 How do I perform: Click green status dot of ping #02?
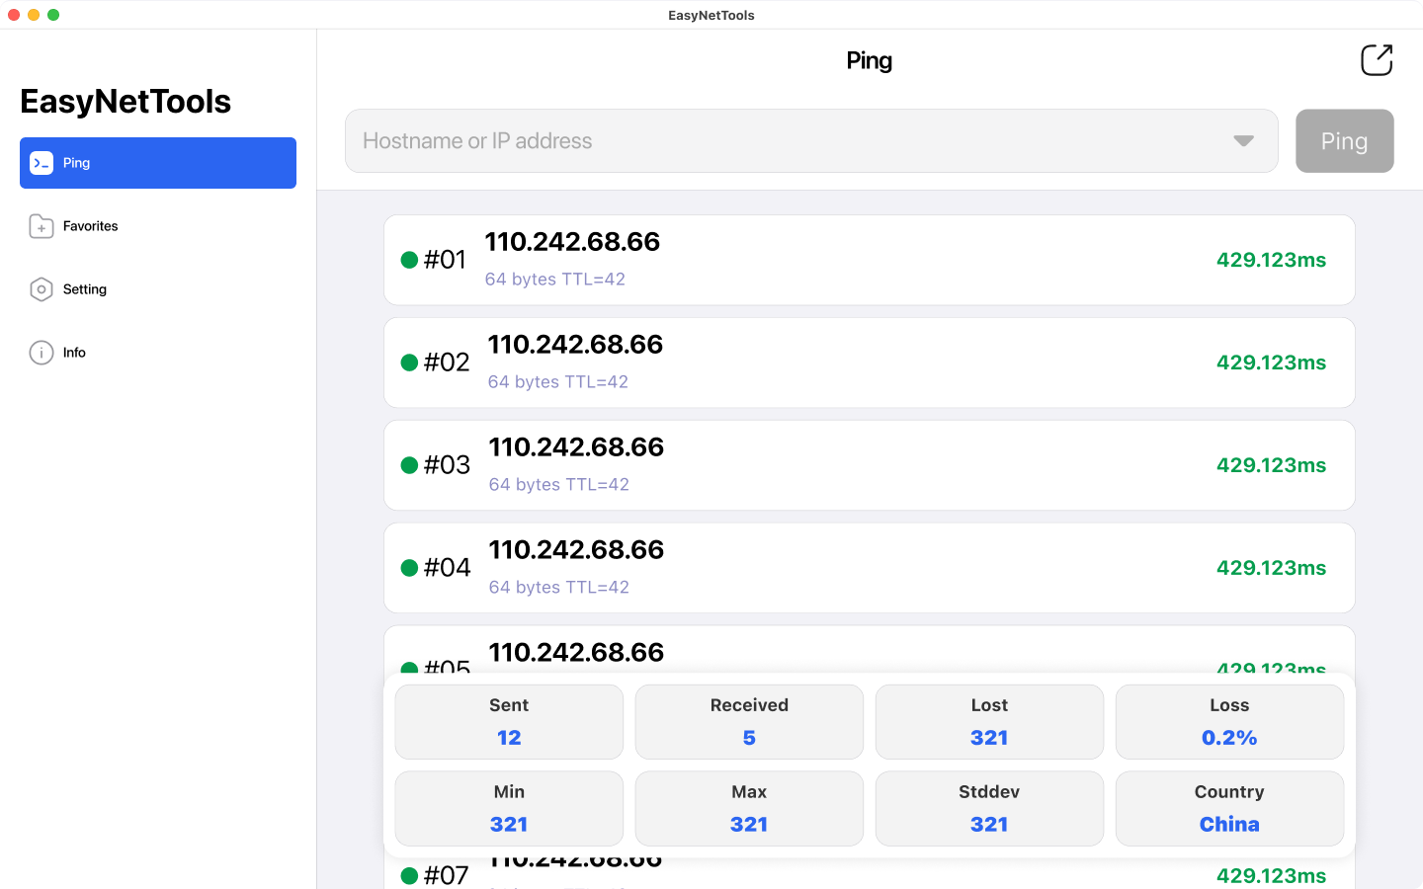pos(409,363)
